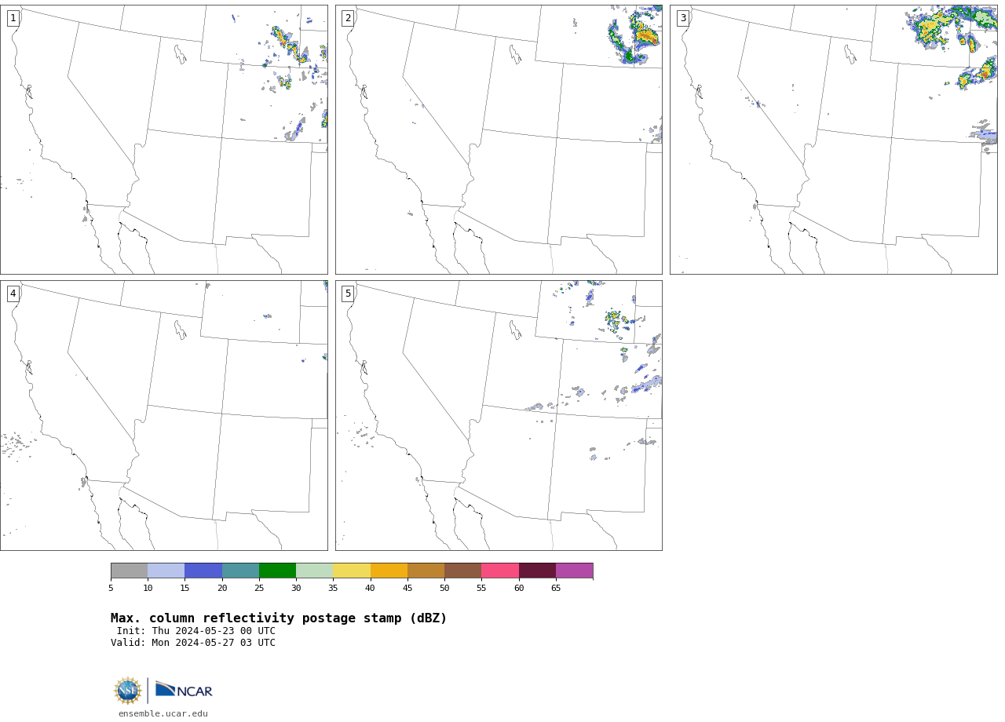The image size is (1005, 722).
Task: Pick the light lavender 10-15 dBZ swatch
Action: [x=166, y=571]
